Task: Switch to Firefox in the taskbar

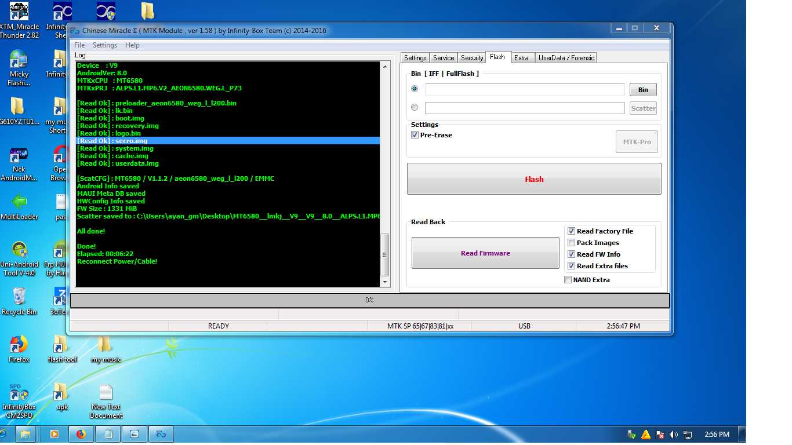Action: (x=81, y=433)
